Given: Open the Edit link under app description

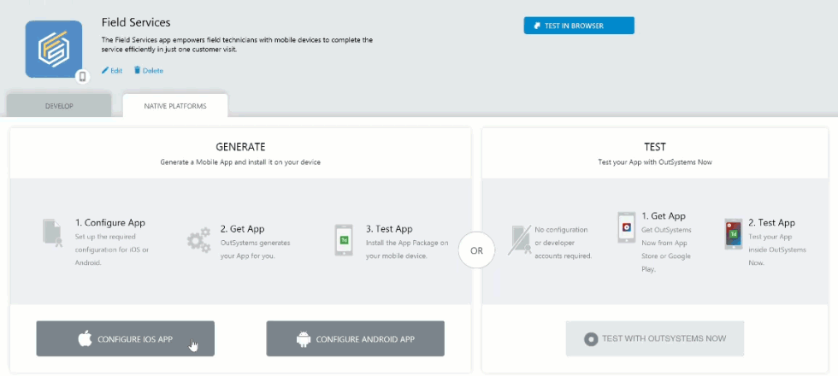Looking at the screenshot, I should click(x=116, y=70).
